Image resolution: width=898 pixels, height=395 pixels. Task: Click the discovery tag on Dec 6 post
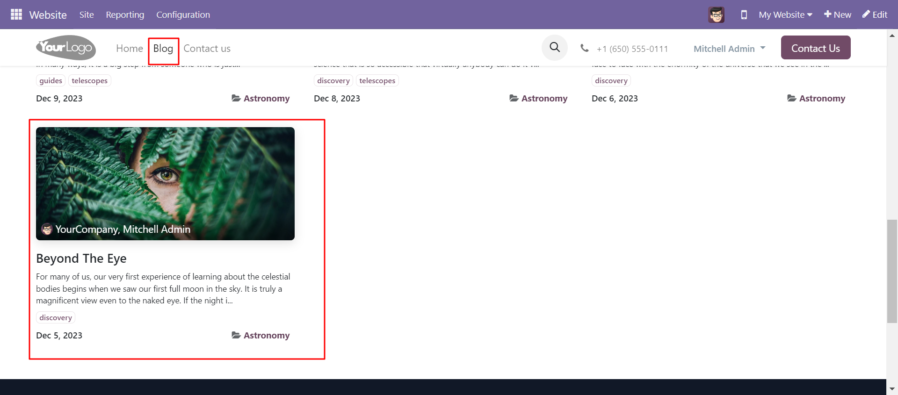pos(611,80)
